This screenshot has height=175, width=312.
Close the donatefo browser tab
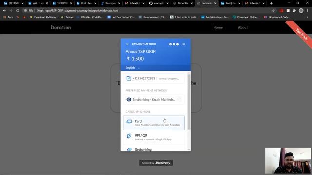[215, 3]
